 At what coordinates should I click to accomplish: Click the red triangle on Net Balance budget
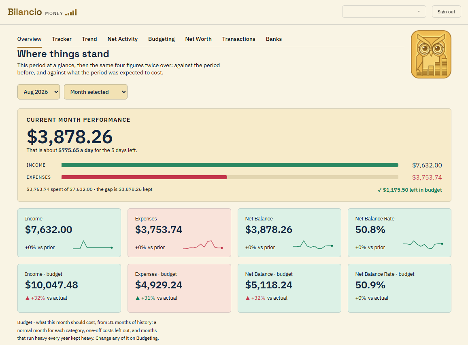248,298
